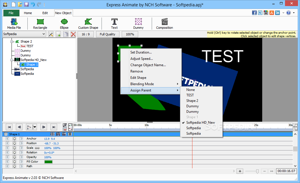Share on Facebook
The image size is (300, 183).
pos(254,13)
